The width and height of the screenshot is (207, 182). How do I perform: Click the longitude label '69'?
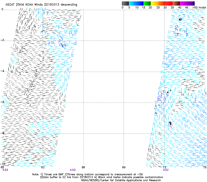pyautogui.click(x=124, y=167)
